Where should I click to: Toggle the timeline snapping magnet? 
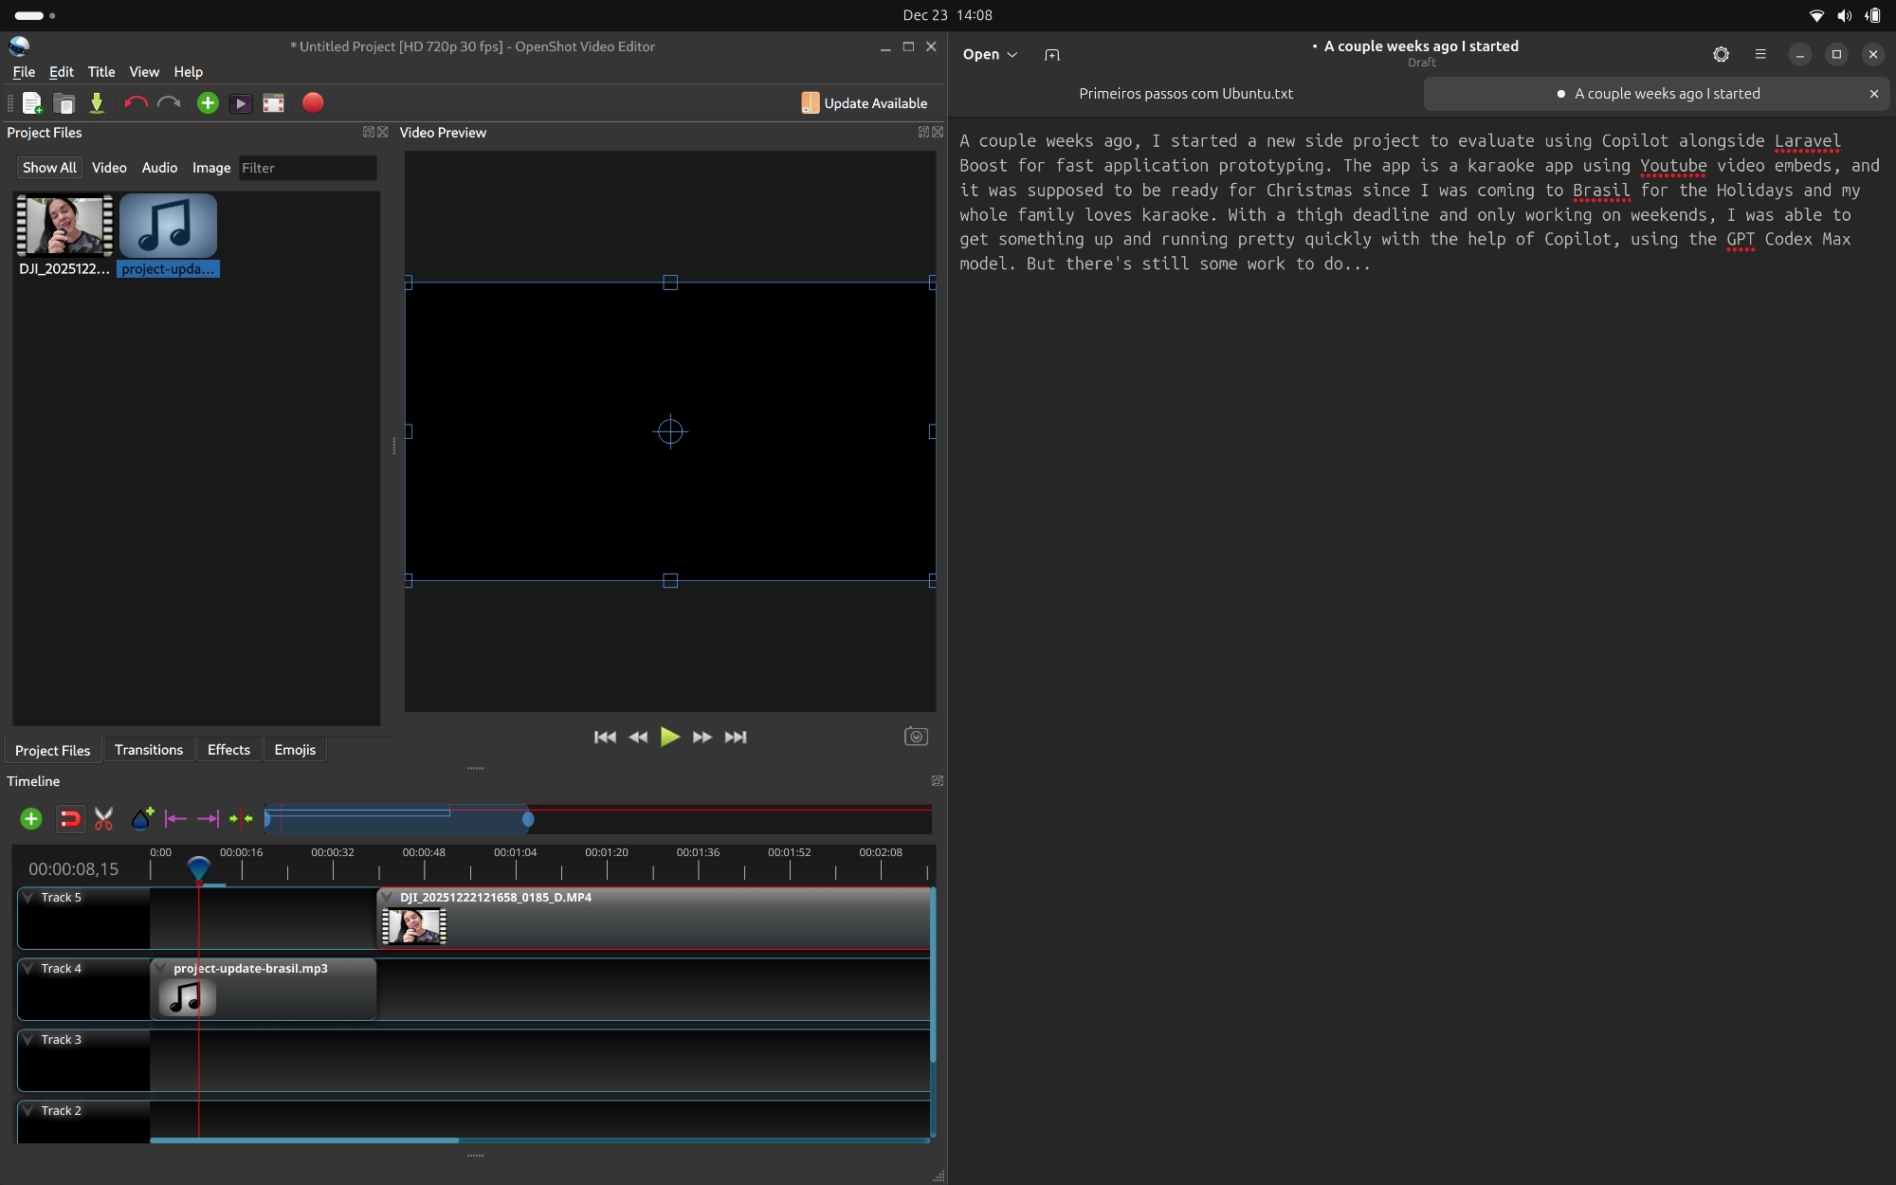pos(69,818)
